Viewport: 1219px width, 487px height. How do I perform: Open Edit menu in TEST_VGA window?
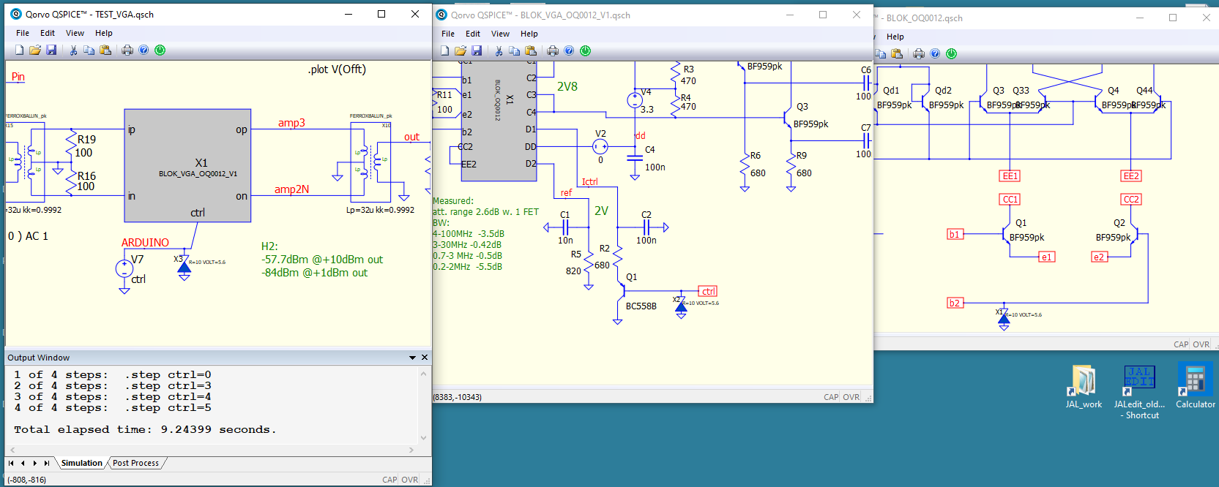tap(48, 33)
